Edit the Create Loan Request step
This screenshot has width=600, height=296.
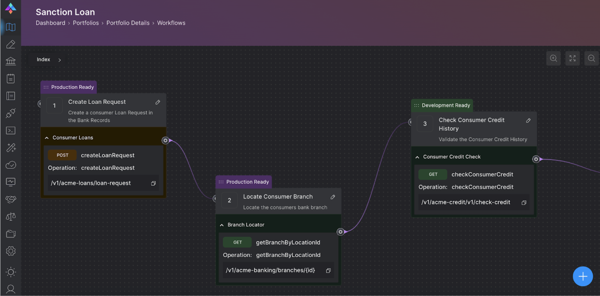point(158,102)
